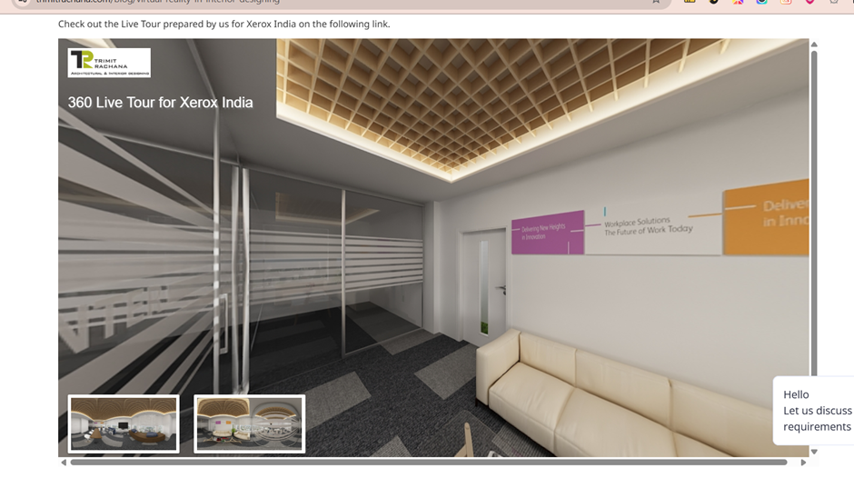Open the first panorama thumbnail
Viewport: 854px width, 478px height.
pos(124,423)
